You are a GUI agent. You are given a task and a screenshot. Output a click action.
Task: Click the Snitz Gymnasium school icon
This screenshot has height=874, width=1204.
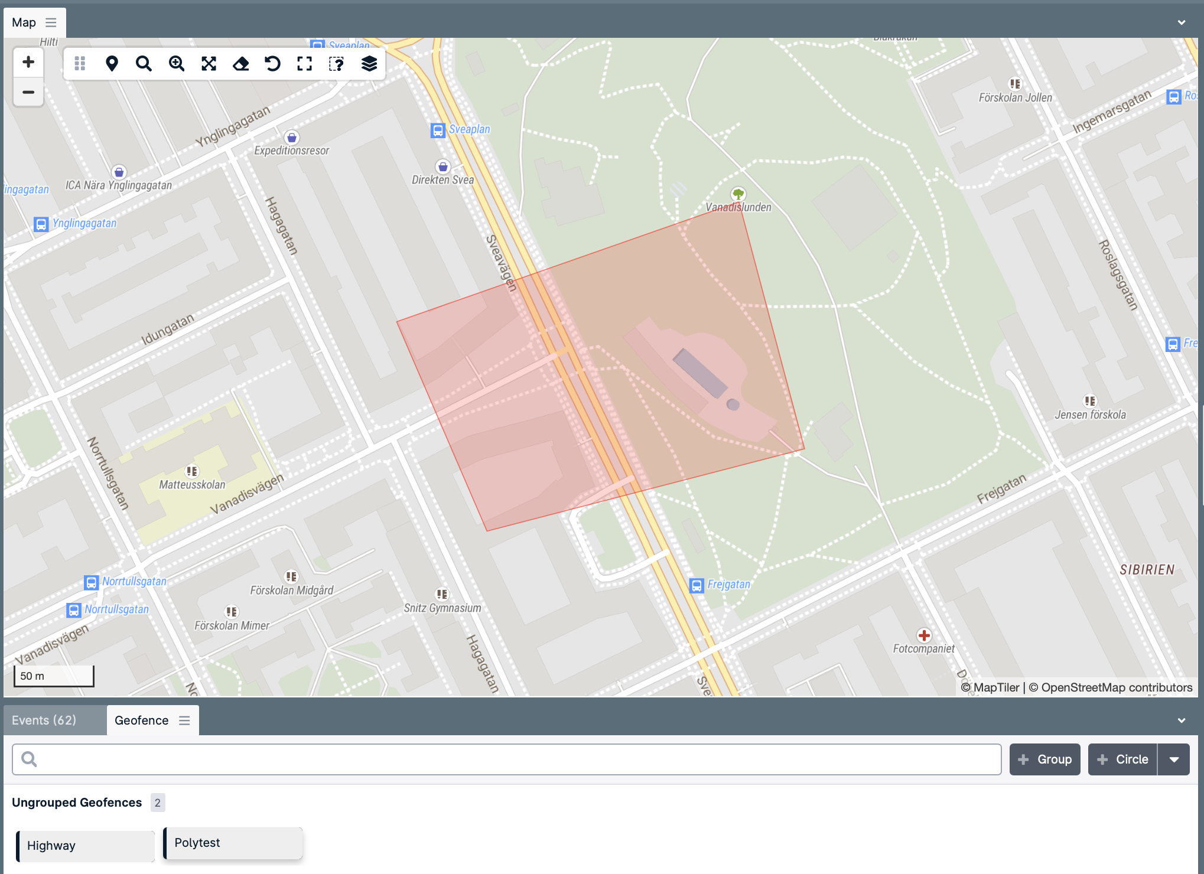pos(442,594)
